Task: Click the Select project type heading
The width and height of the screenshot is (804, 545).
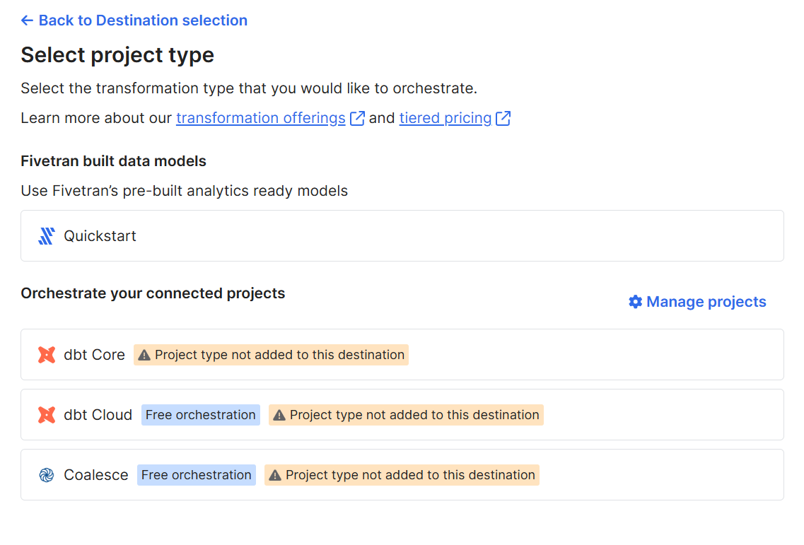Action: [117, 55]
